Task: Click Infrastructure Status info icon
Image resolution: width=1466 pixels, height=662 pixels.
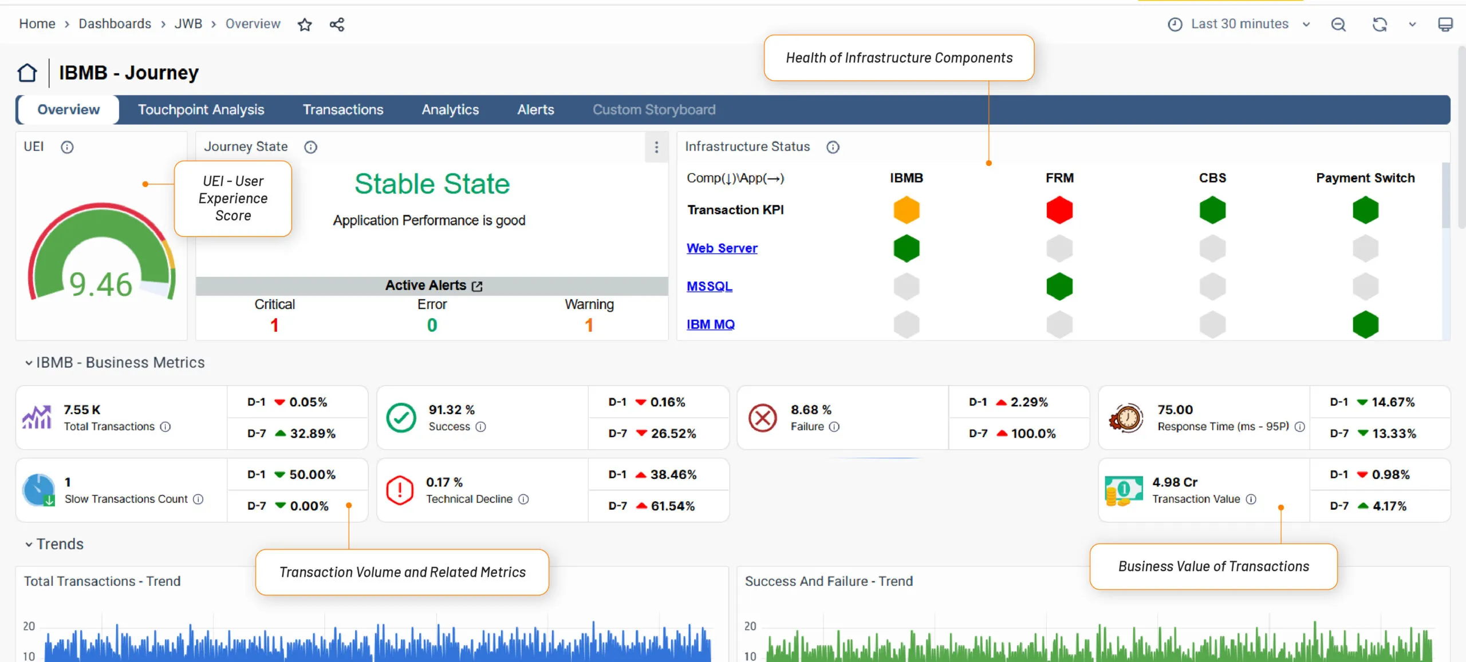Action: pos(833,147)
